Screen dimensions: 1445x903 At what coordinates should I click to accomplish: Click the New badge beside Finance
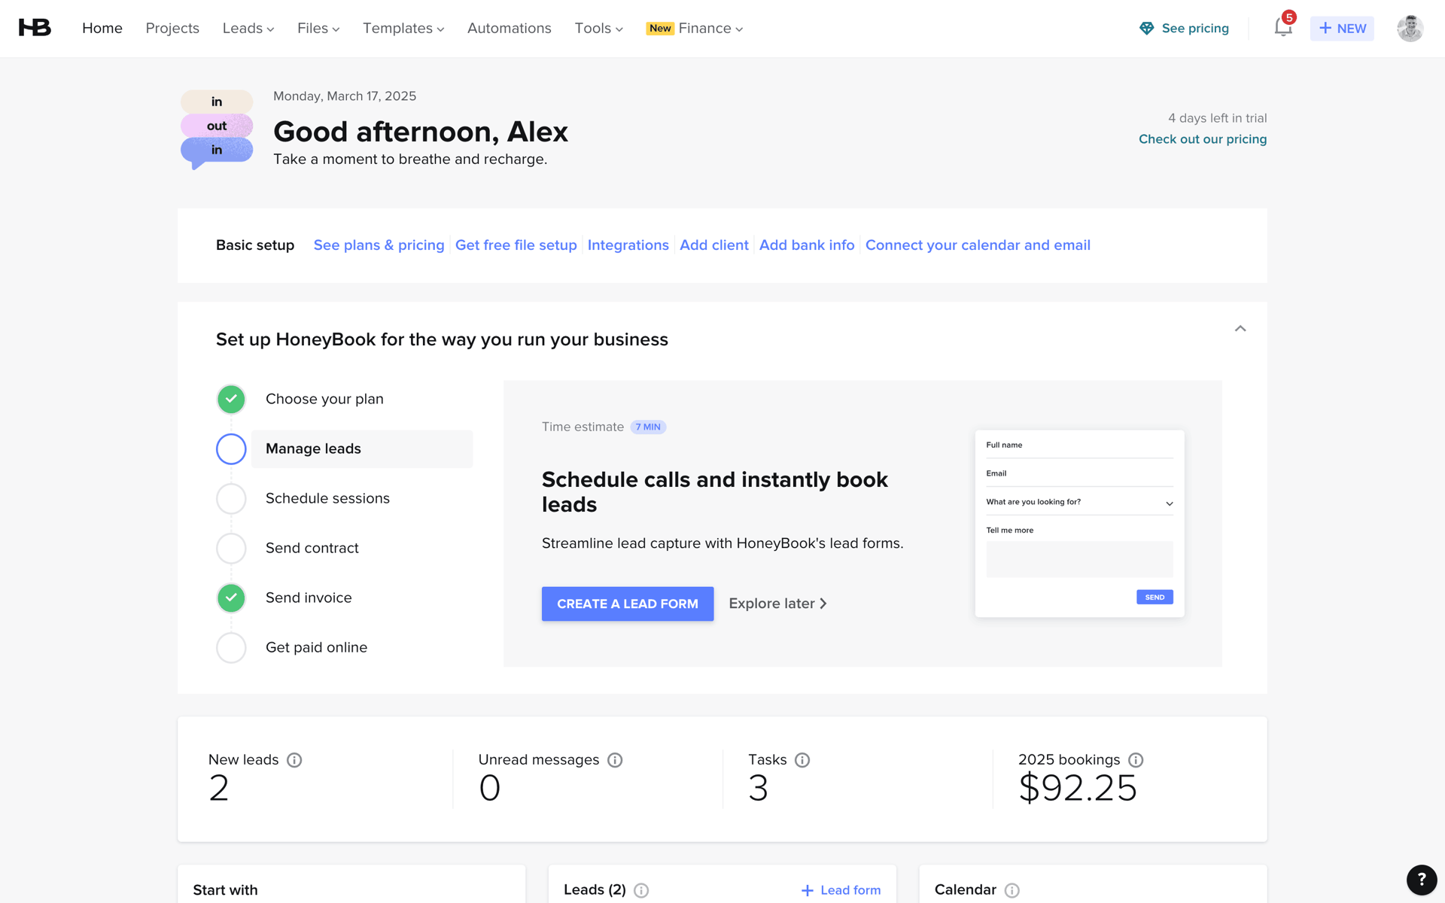(660, 29)
